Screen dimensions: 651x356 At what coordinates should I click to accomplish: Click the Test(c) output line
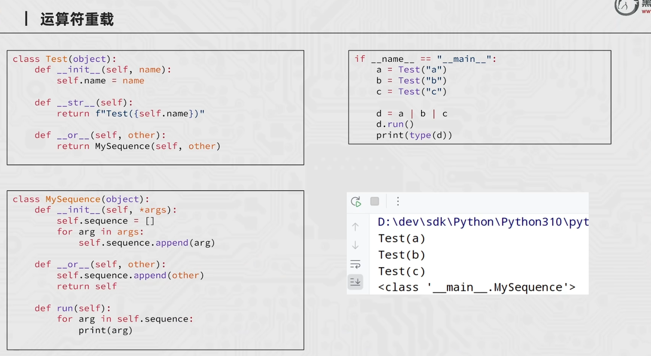click(402, 271)
